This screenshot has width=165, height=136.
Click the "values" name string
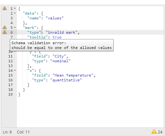55,18
